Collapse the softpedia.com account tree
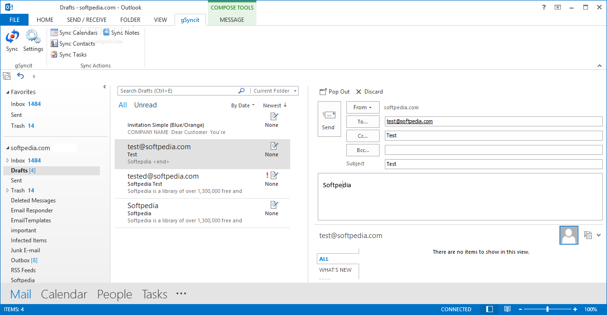 click(x=7, y=148)
